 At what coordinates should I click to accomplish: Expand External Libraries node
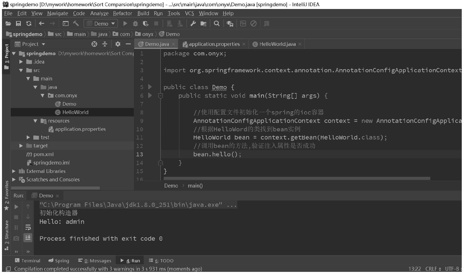click(14, 171)
